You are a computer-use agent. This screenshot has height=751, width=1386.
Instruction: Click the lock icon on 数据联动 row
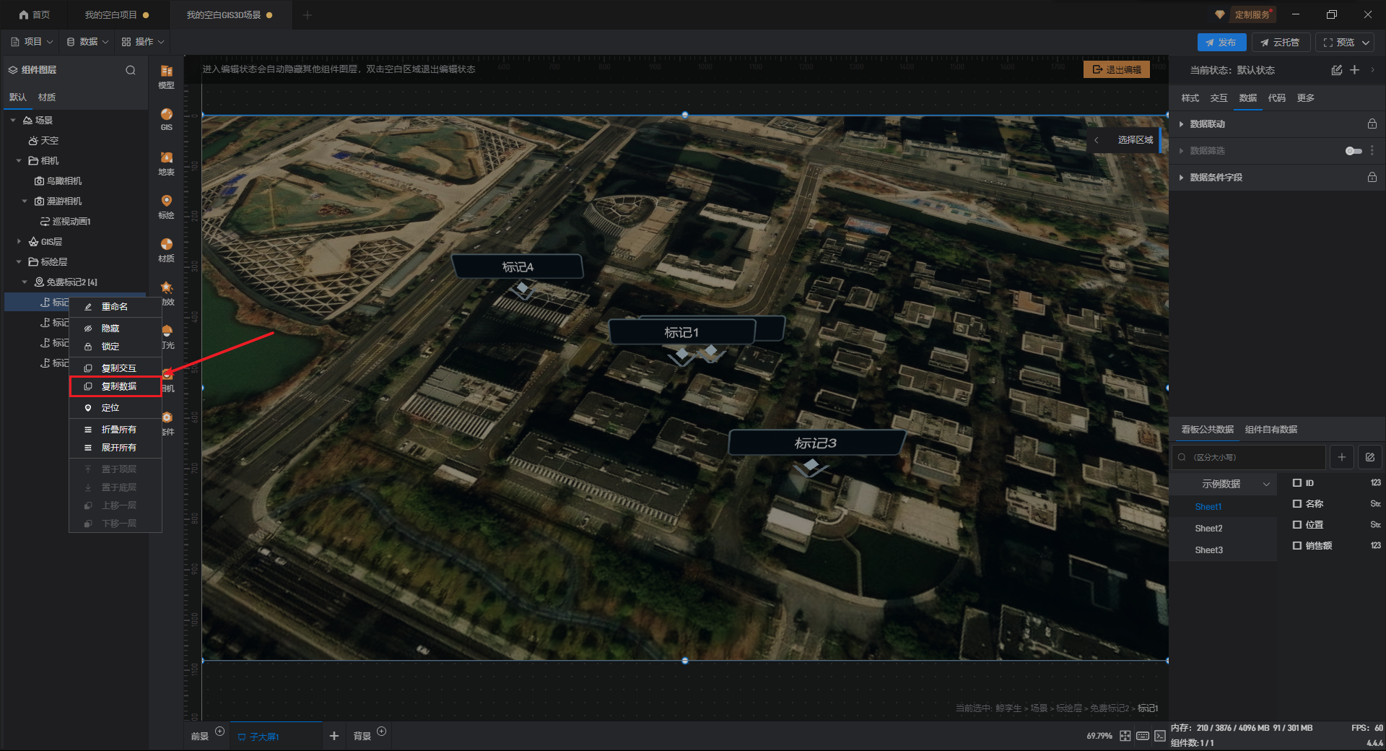point(1372,124)
